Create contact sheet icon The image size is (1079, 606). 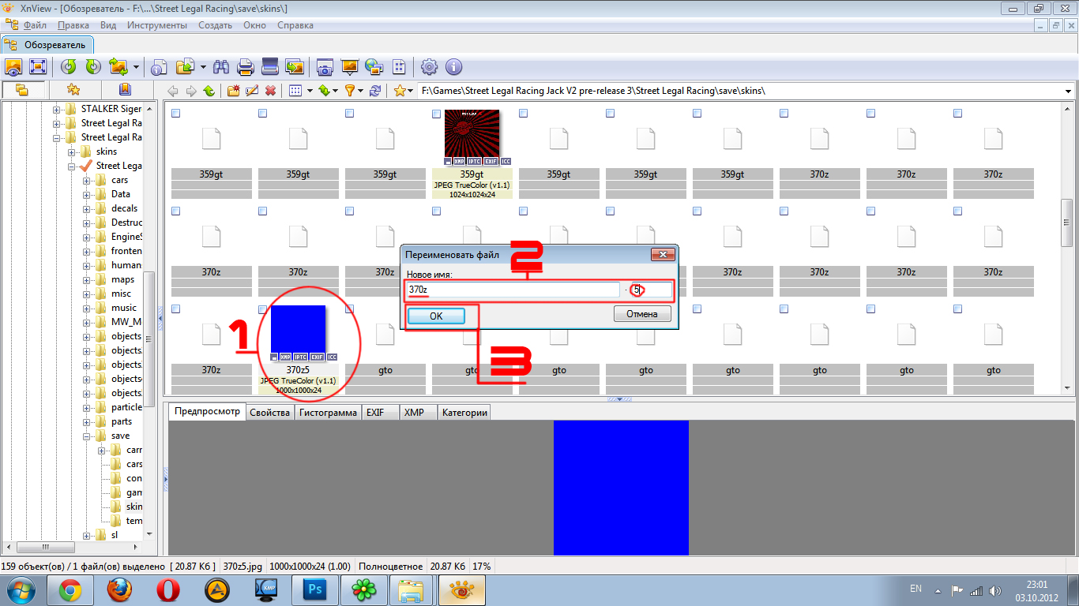click(399, 67)
